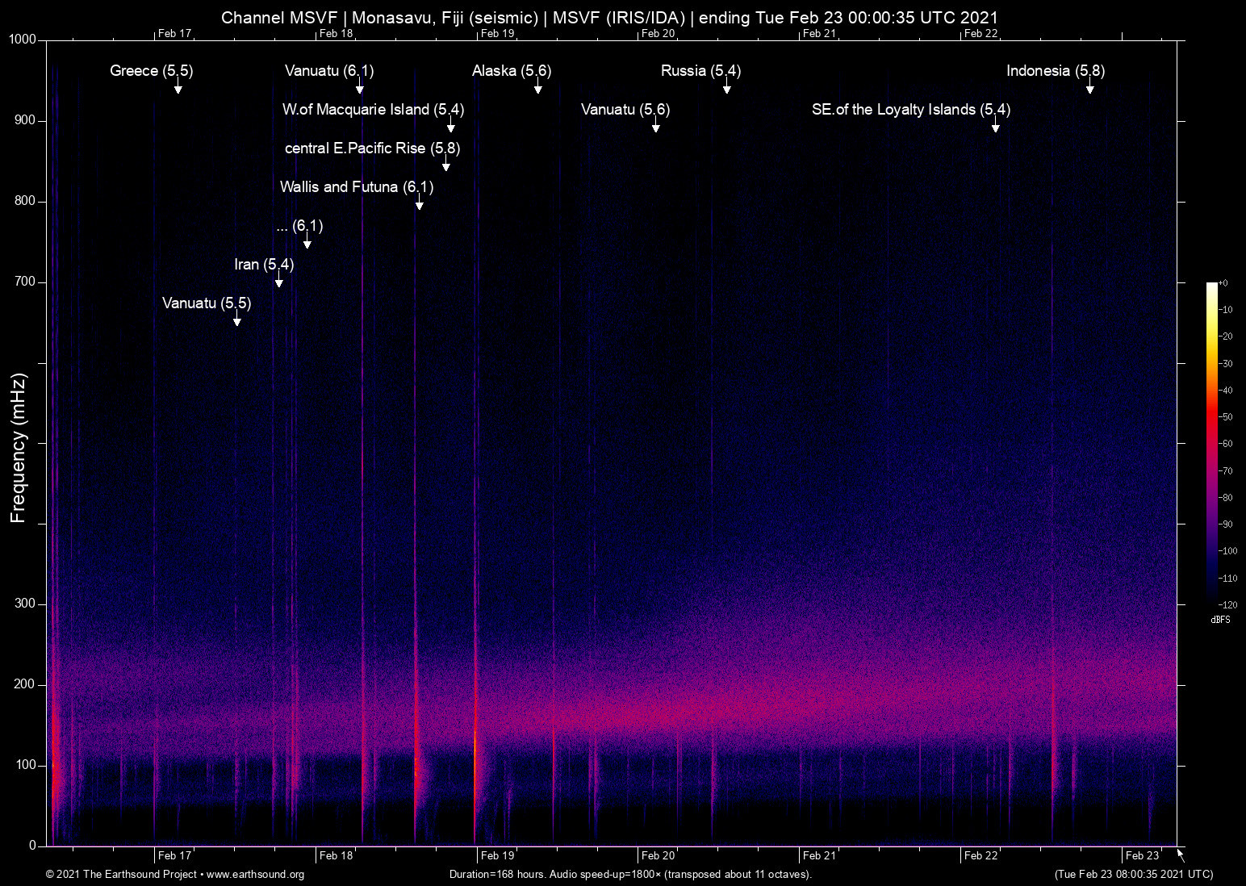Viewport: 1246px width, 886px height.
Task: Click the SE.of the Loyalty Islands label
Action: [910, 110]
